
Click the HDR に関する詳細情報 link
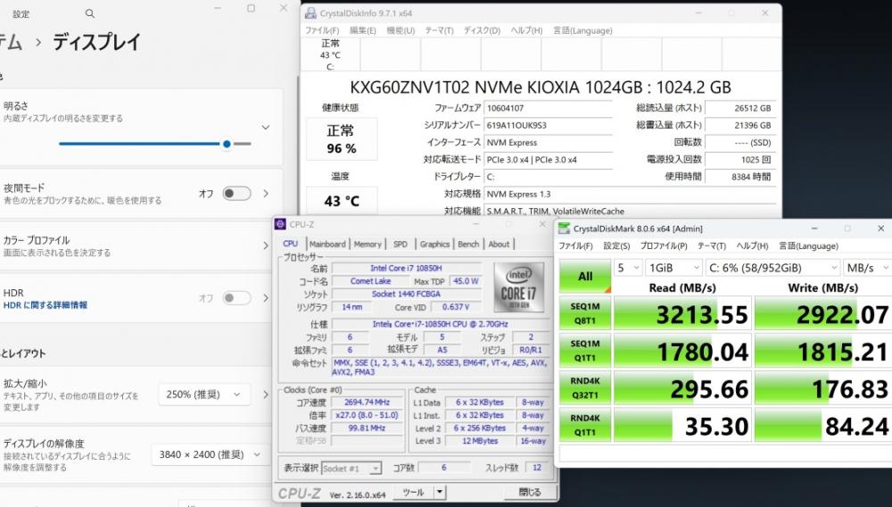click(45, 305)
